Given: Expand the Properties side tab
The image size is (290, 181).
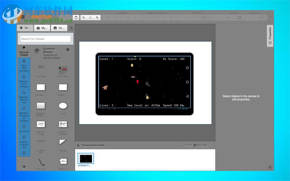Looking at the screenshot, I should [x=270, y=36].
